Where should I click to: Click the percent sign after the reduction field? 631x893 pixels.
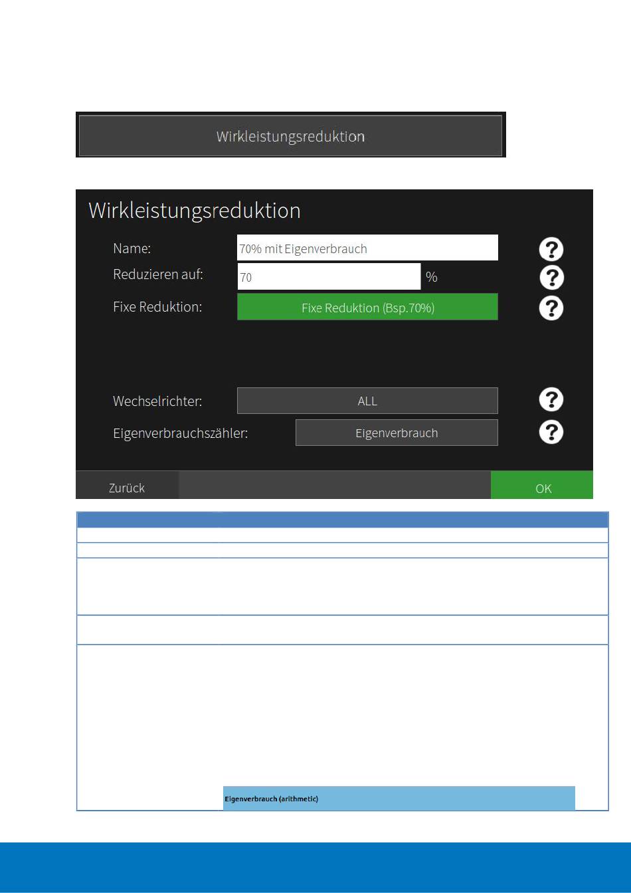(x=432, y=277)
